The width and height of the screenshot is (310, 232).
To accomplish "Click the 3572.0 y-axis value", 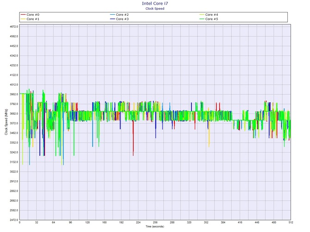I will (14, 123).
